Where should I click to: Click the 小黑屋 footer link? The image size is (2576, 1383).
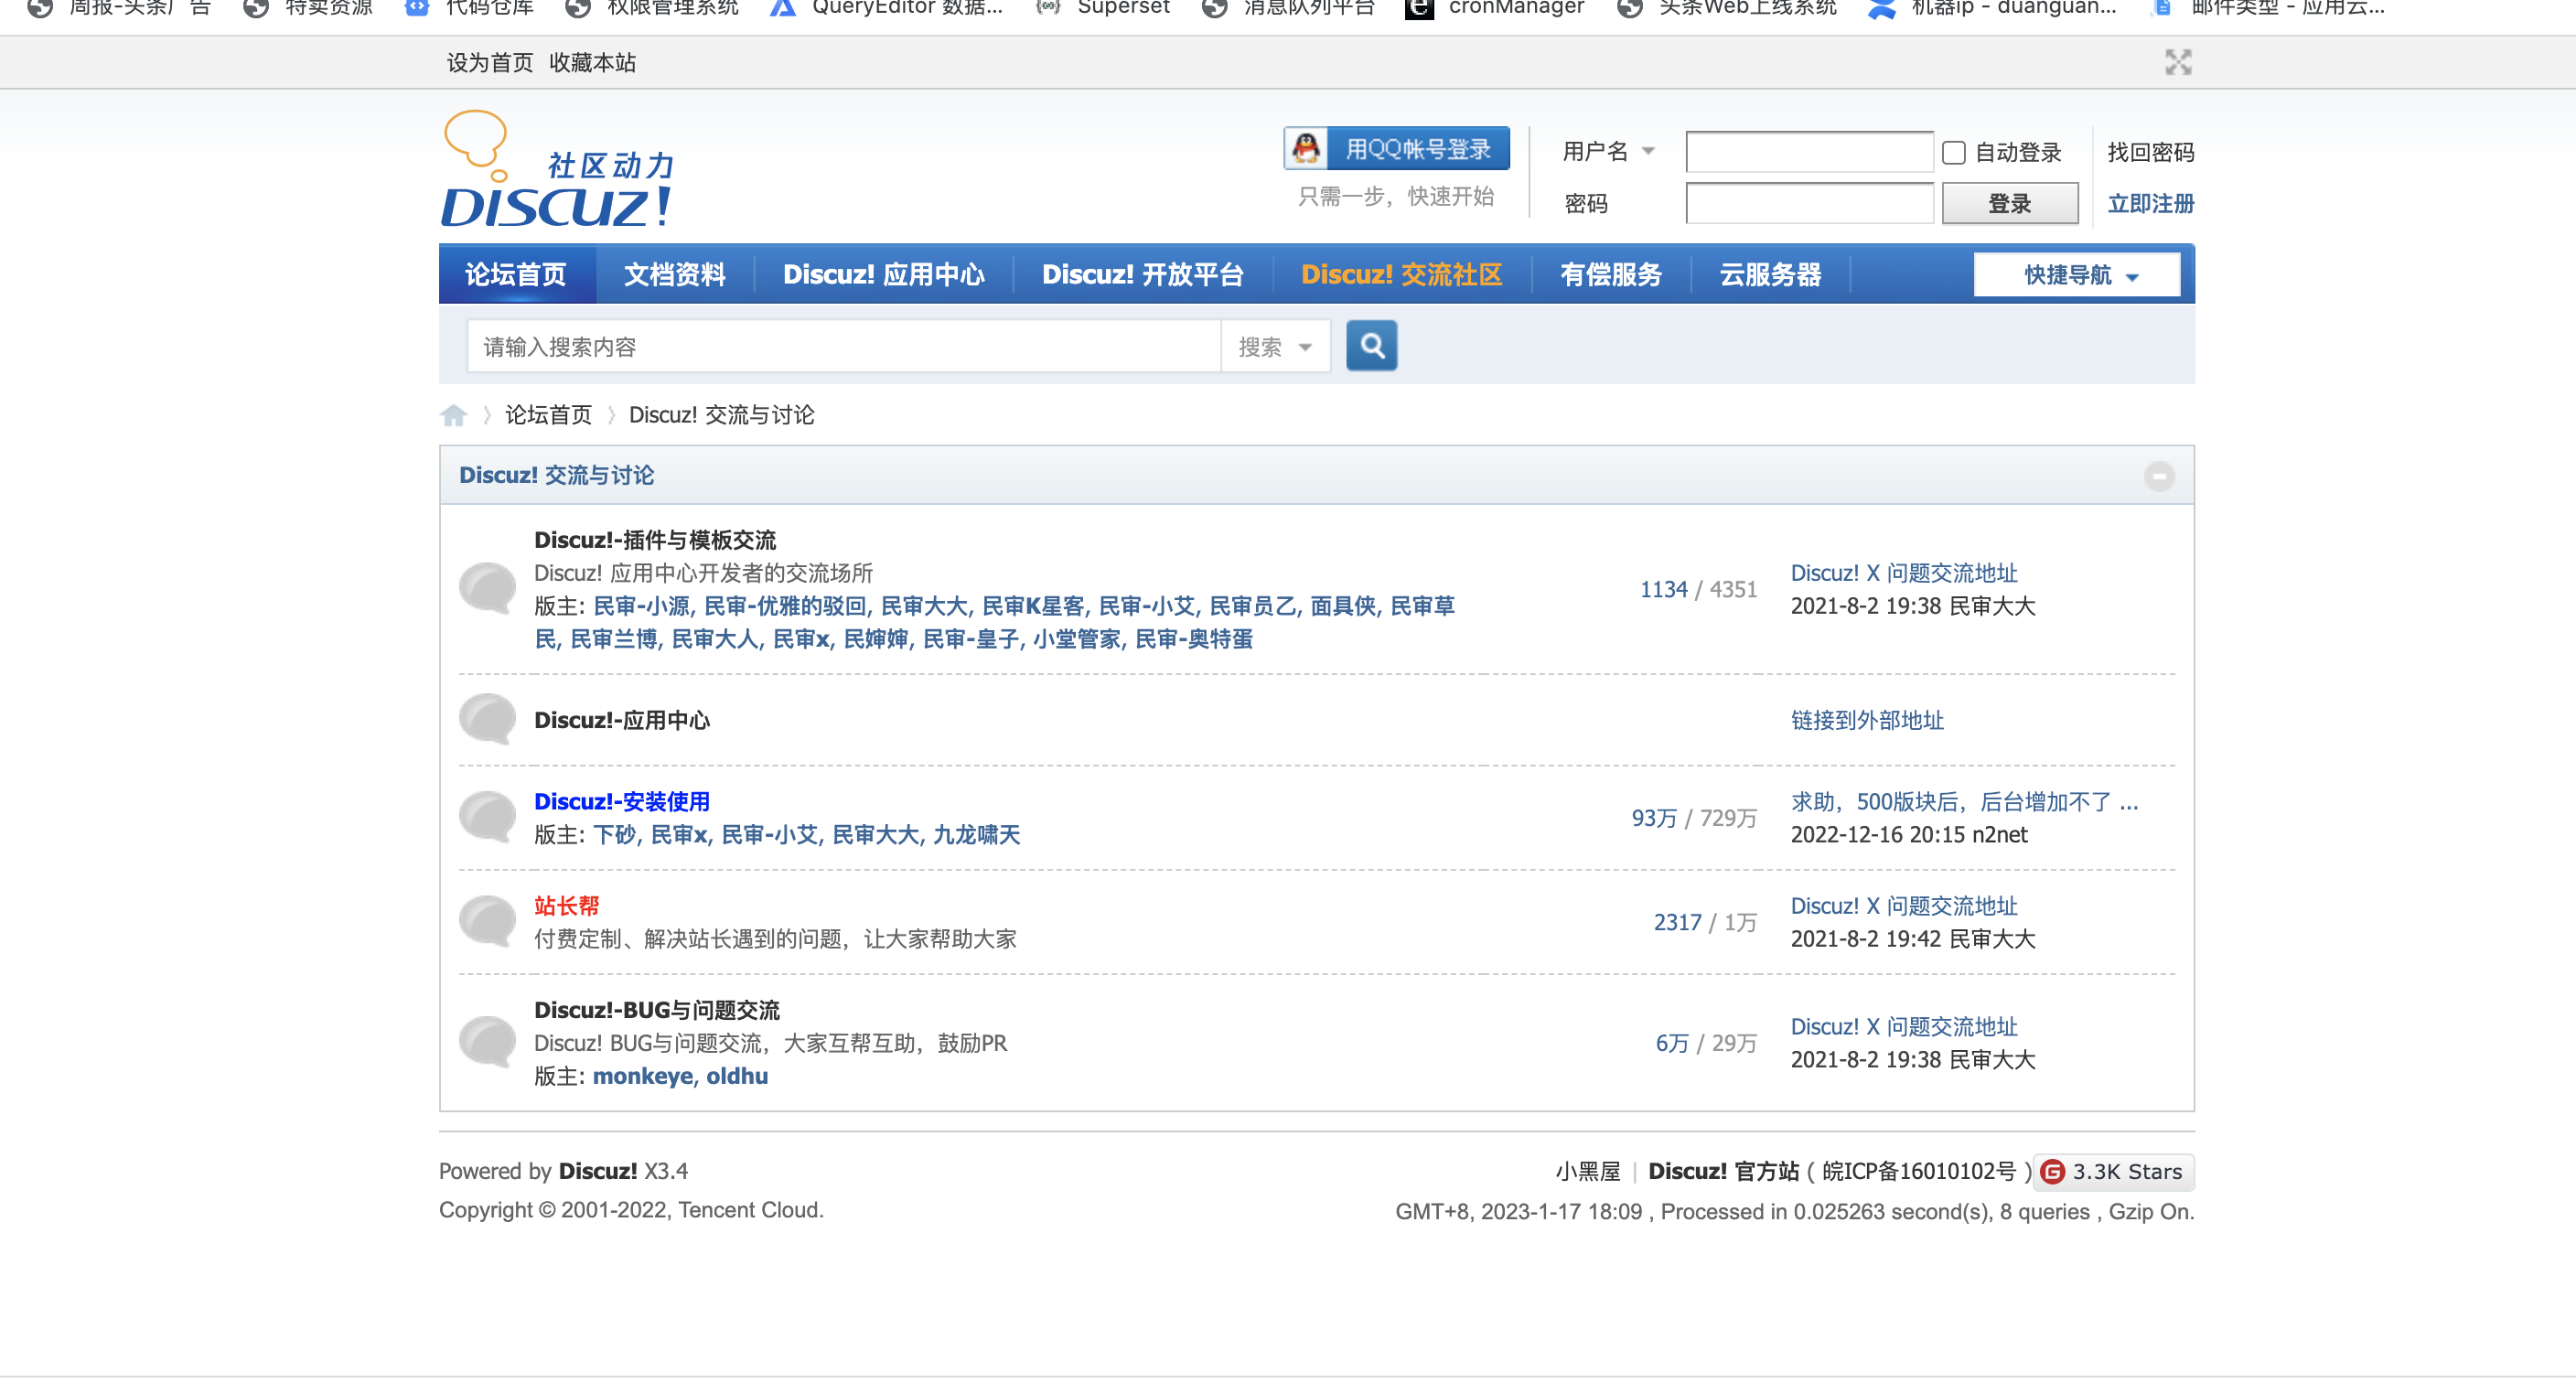(x=1588, y=1171)
